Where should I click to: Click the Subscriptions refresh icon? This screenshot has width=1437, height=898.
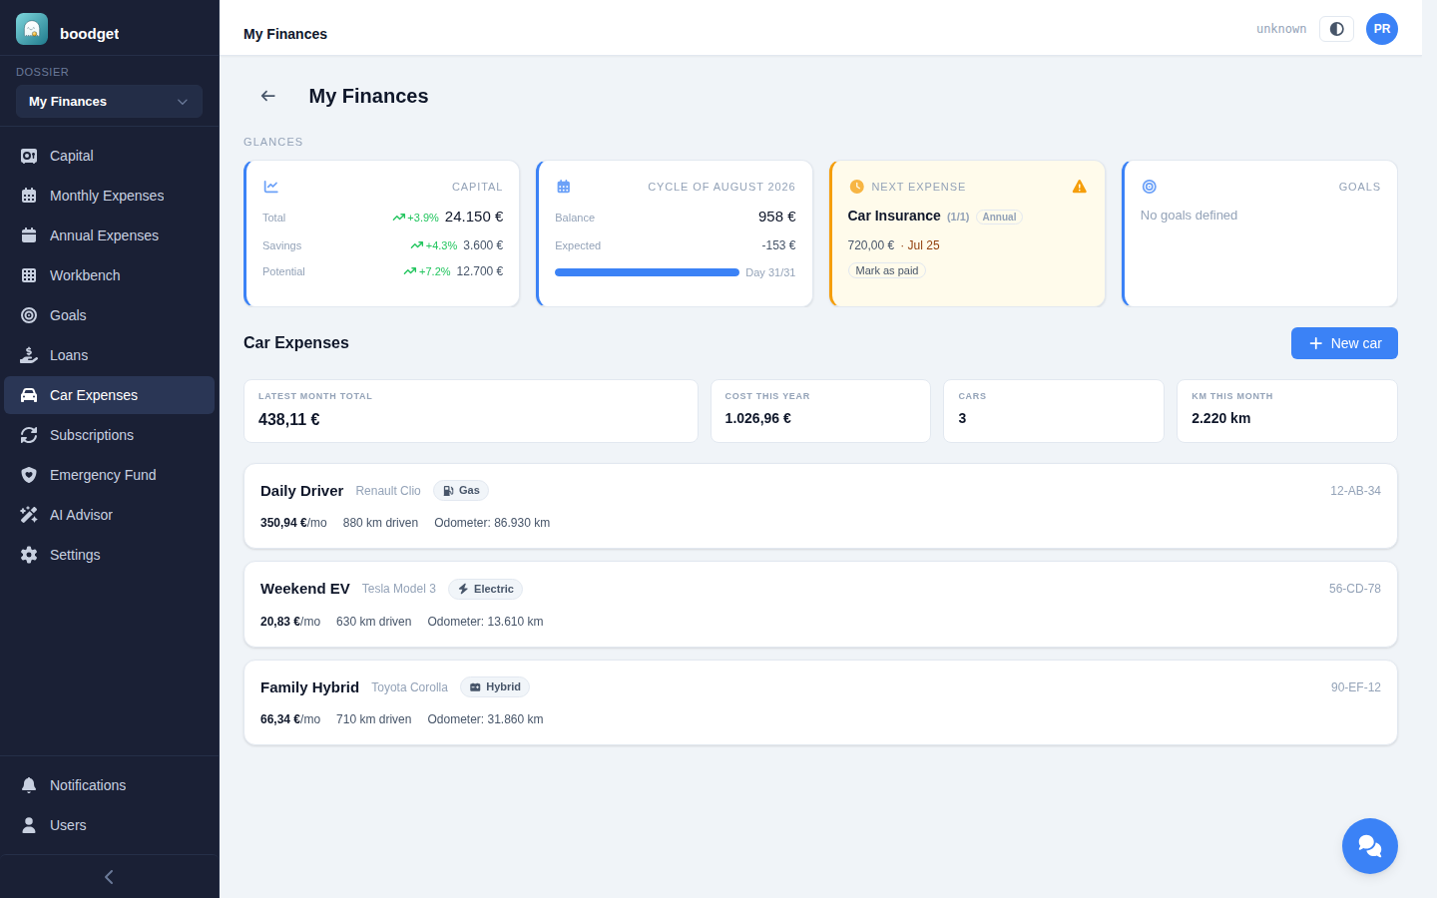click(x=29, y=435)
